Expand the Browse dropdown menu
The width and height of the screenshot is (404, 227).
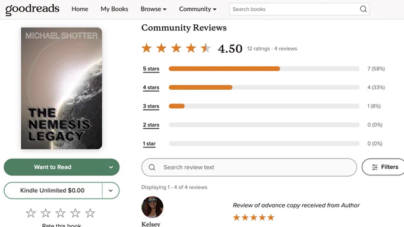153,9
